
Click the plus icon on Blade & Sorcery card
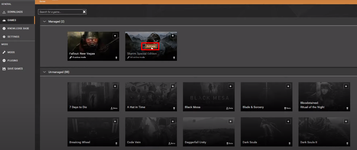pyautogui.click(x=288, y=86)
